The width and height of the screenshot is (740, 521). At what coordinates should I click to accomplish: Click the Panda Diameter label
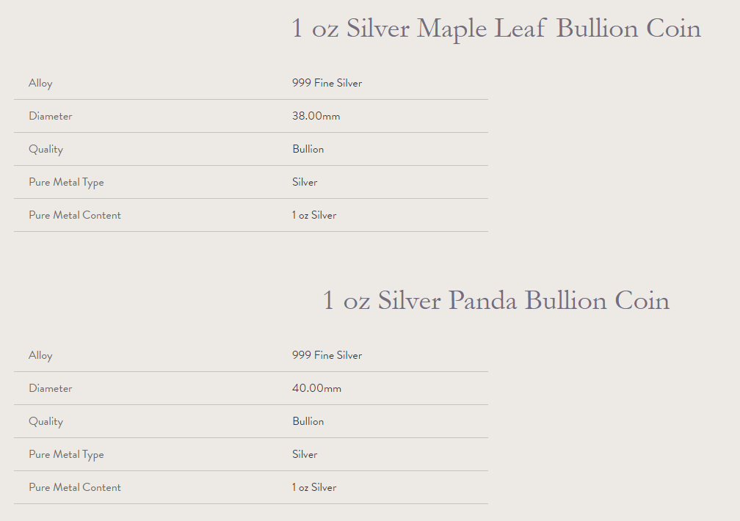pyautogui.click(x=51, y=388)
